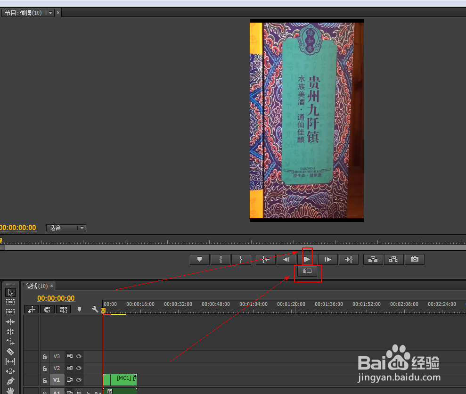The height and width of the screenshot is (394, 466).
Task: Select the Slip tool
Action: point(10,361)
